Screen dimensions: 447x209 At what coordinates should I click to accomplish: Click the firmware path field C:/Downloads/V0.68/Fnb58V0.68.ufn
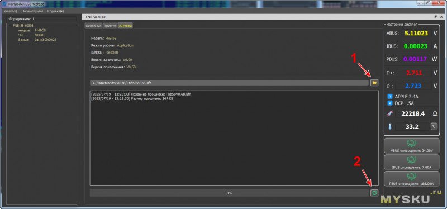pyautogui.click(x=229, y=83)
